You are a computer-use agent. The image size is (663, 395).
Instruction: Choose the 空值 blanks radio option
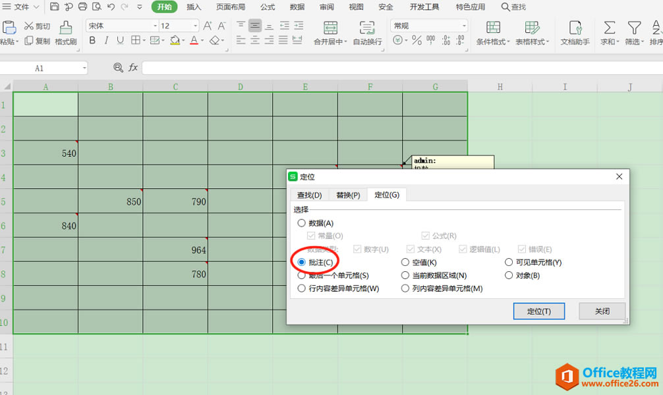click(405, 261)
